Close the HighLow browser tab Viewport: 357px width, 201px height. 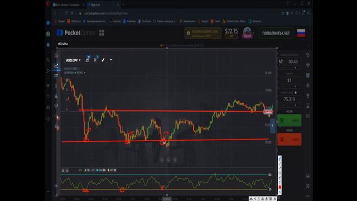click(118, 4)
